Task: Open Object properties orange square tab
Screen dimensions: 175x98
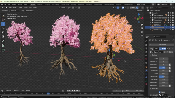Action: [146, 67]
